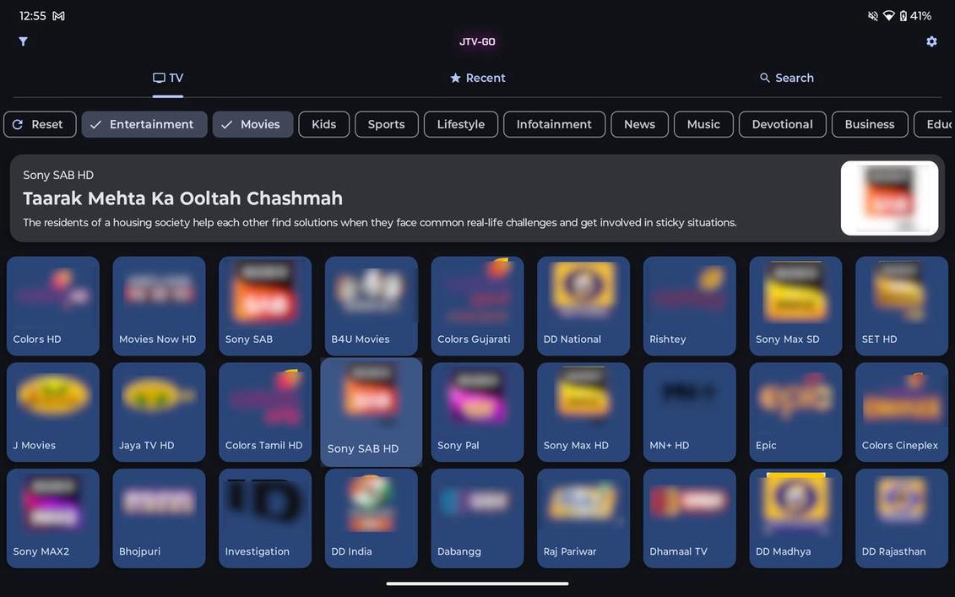Image resolution: width=955 pixels, height=597 pixels.
Task: Tap the Gmail notification icon in status bar
Action: click(x=58, y=16)
